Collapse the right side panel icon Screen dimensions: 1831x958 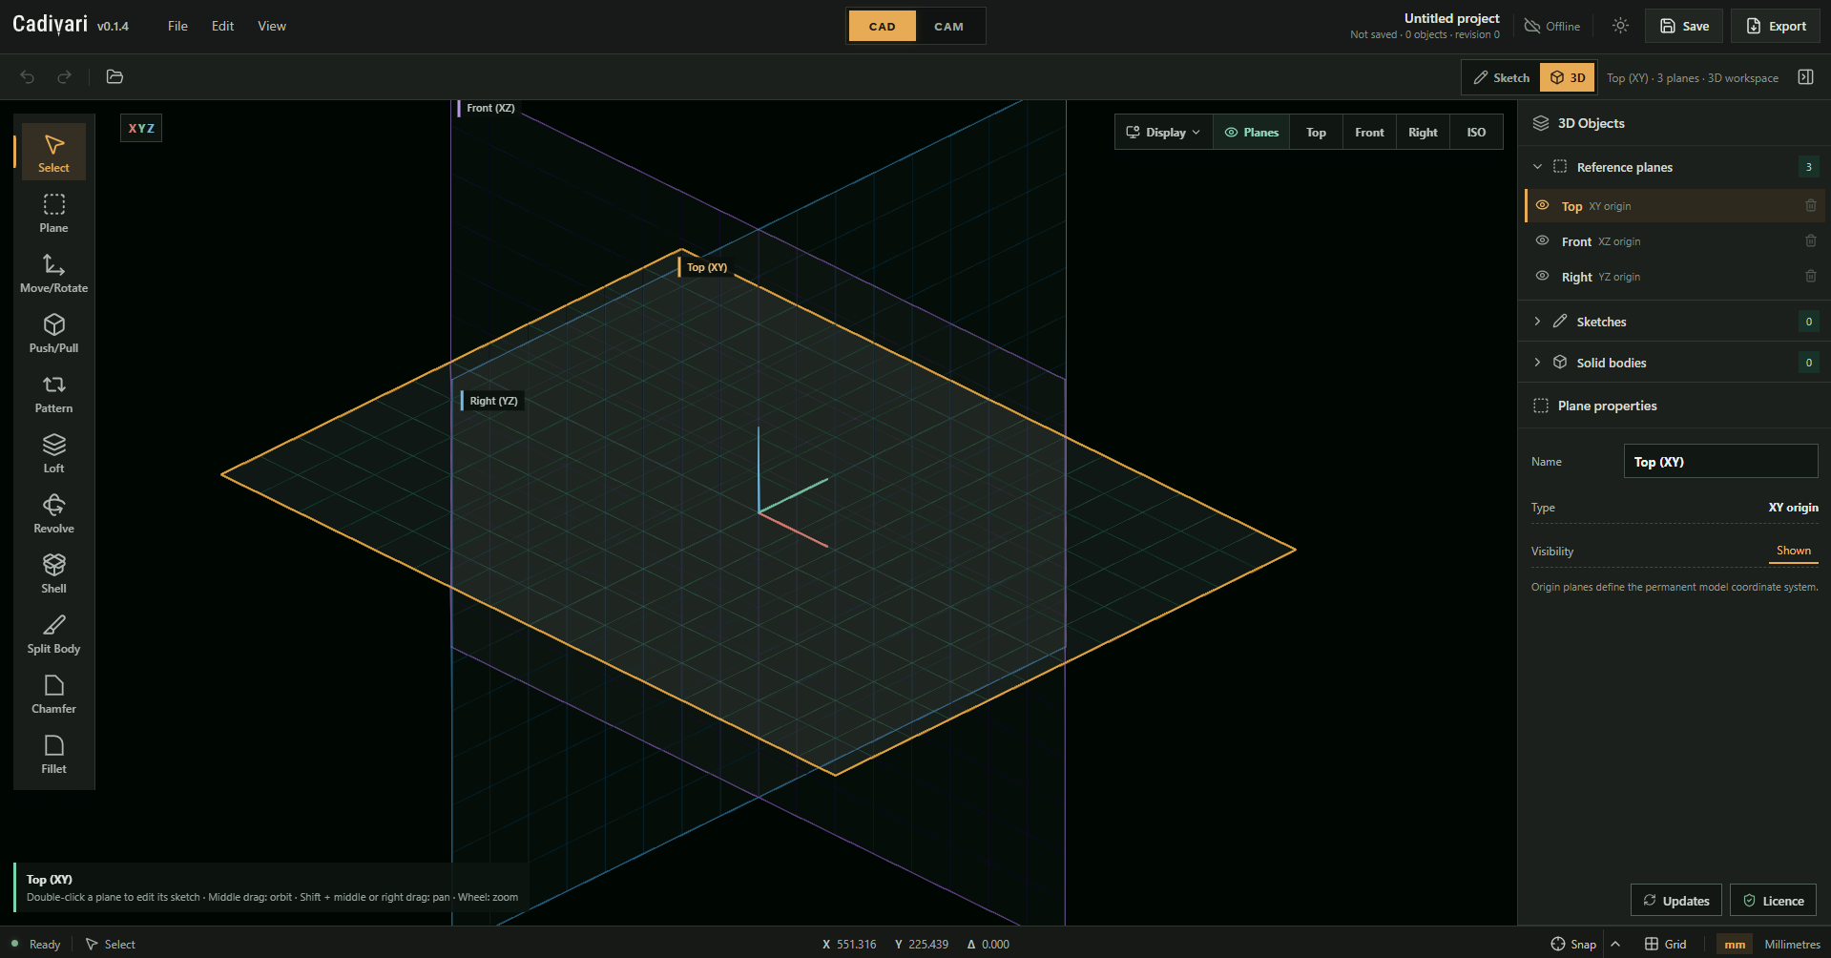(x=1805, y=77)
